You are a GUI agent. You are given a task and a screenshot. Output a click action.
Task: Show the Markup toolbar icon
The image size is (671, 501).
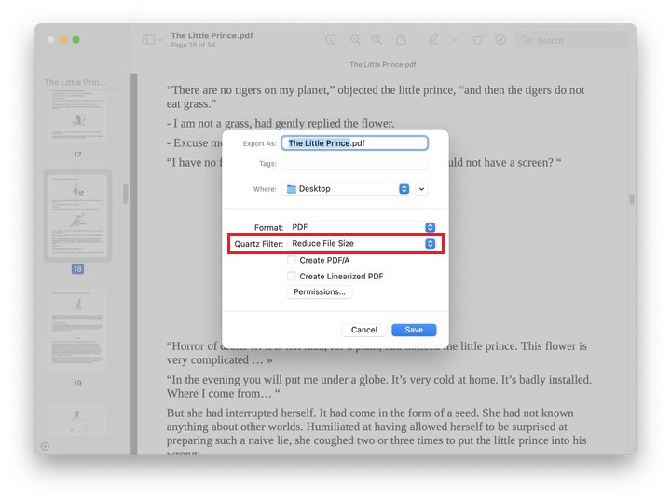(x=500, y=40)
